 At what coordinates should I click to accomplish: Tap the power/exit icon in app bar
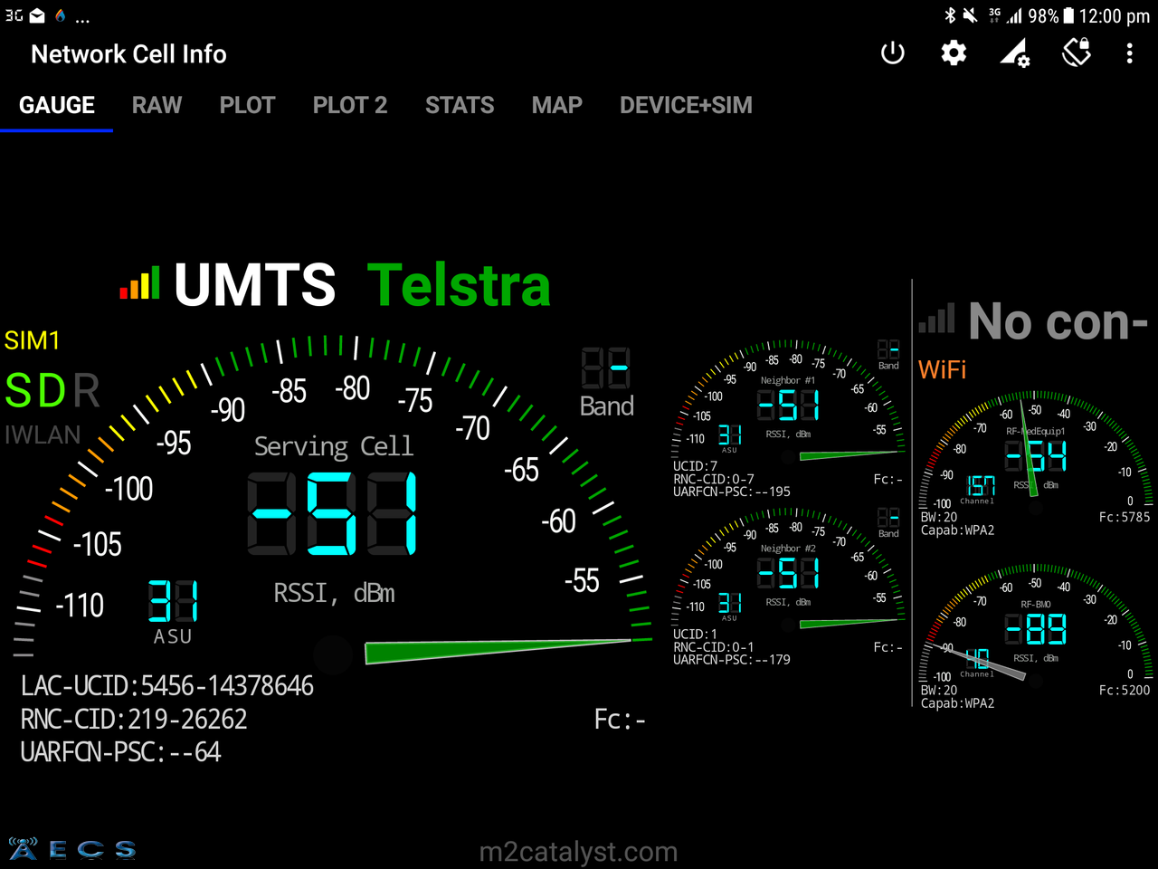[892, 53]
